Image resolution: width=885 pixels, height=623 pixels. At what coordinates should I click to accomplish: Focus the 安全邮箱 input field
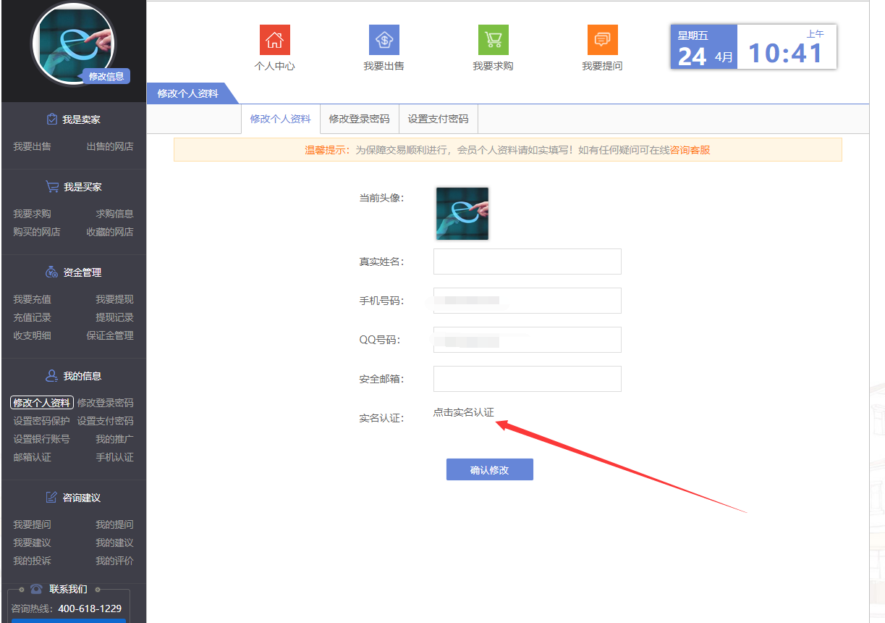[527, 379]
